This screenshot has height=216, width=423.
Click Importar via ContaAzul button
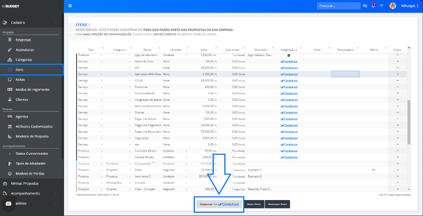[x=219, y=204]
